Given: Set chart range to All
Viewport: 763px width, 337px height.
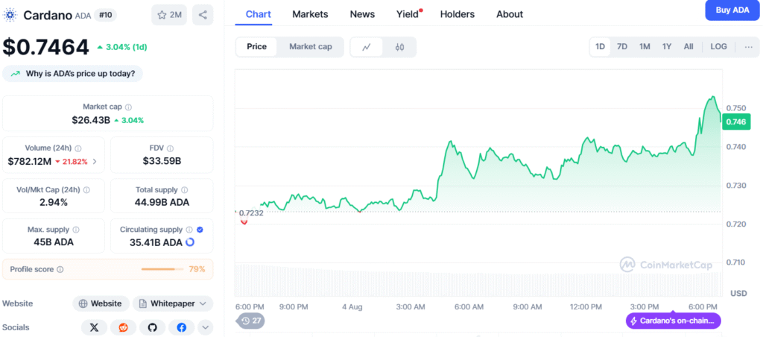Looking at the screenshot, I should [688, 47].
